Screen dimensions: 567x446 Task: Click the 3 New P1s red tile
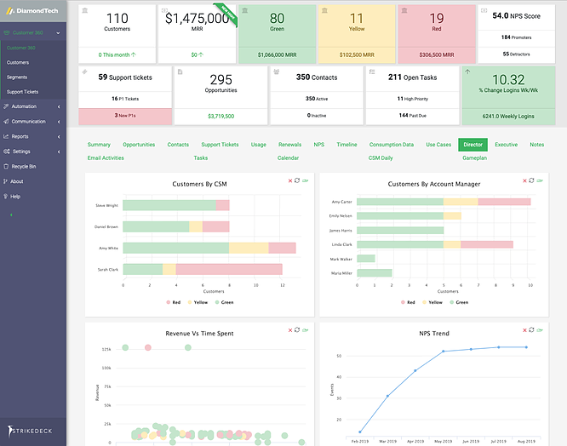click(125, 116)
